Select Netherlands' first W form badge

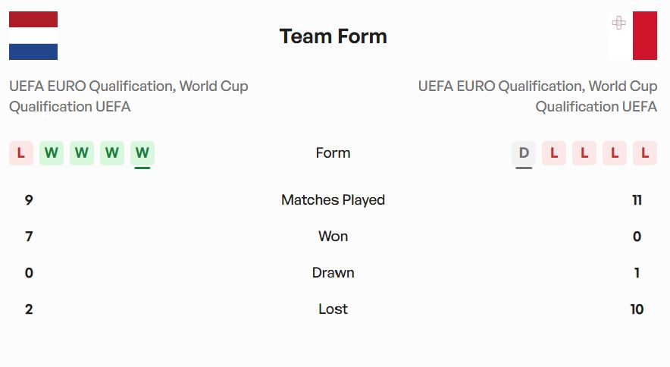tap(52, 152)
